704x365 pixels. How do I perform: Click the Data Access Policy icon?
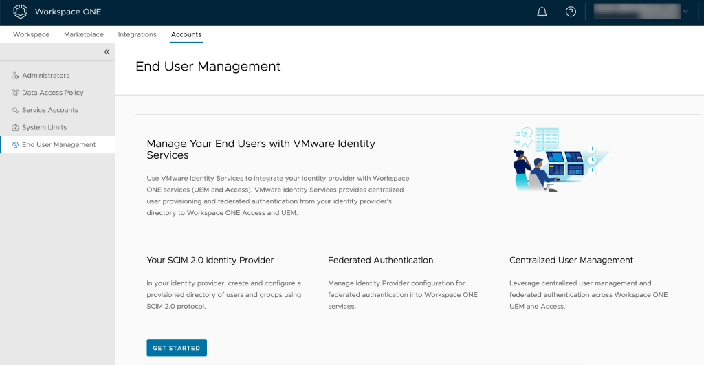[x=15, y=93]
